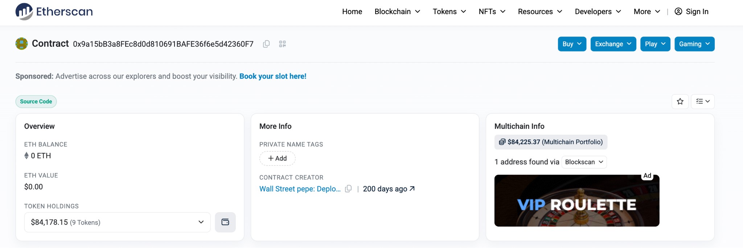
Task: Star this address for the watchlist
Action: tap(680, 101)
